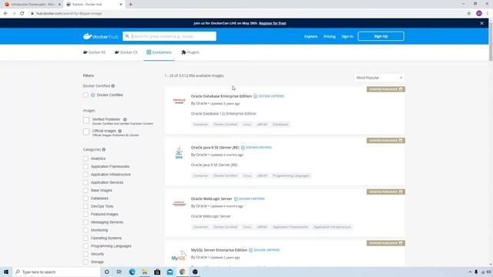493x277 pixels.
Task: Click the Docker Certified badge on Oracle Database
Action: pyautogui.click(x=269, y=96)
